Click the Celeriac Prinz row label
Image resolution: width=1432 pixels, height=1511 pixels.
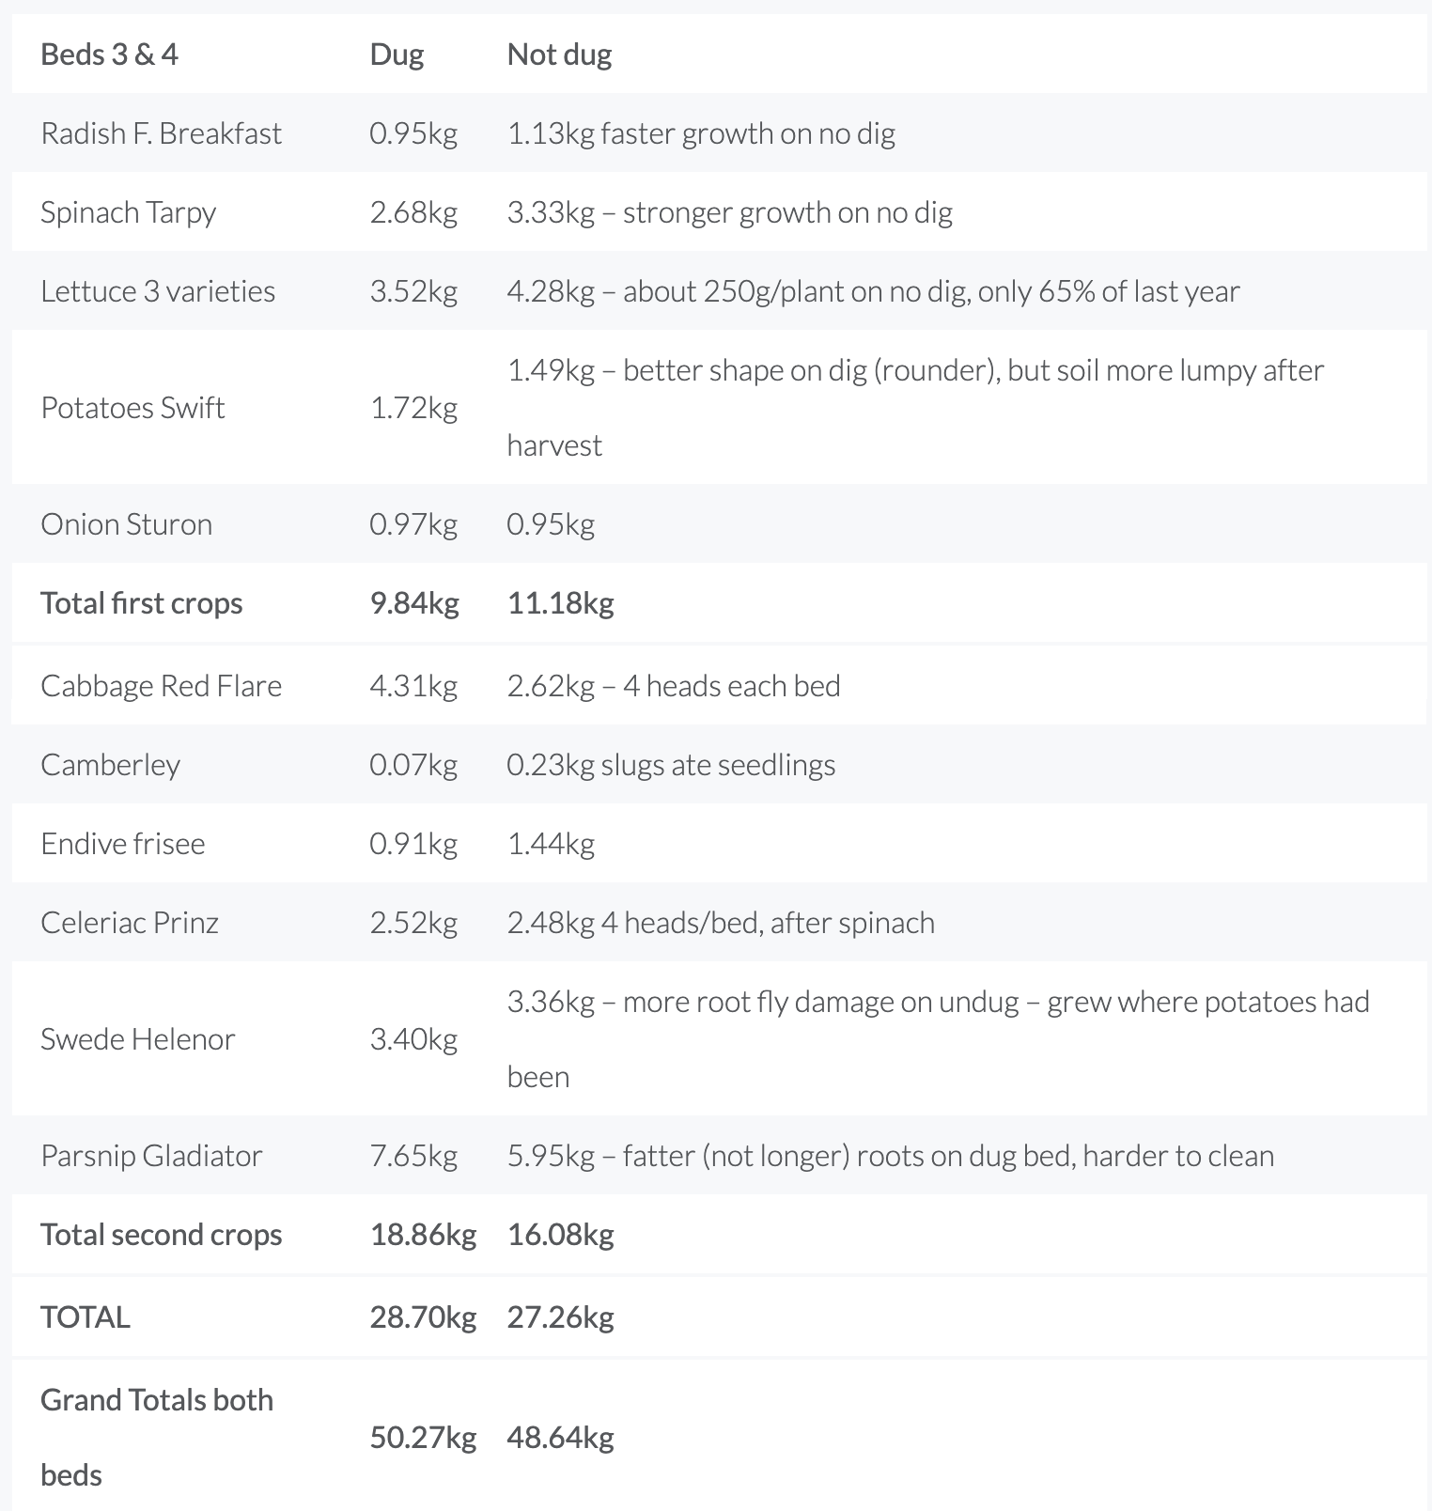[130, 923]
